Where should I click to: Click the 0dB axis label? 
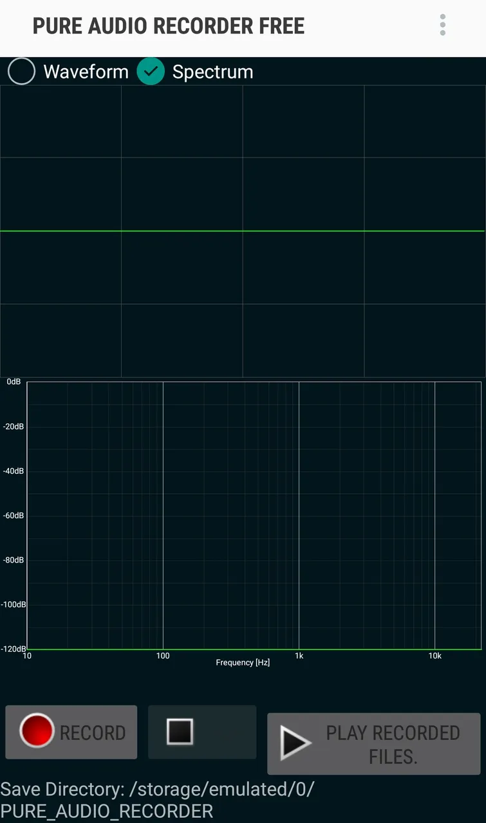point(14,382)
